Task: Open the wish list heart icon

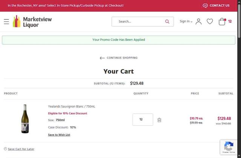Action: pyautogui.click(x=210, y=21)
